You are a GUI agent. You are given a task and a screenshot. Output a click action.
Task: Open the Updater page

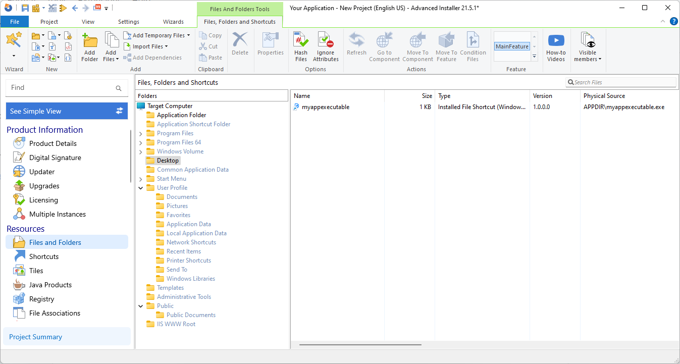pos(42,172)
